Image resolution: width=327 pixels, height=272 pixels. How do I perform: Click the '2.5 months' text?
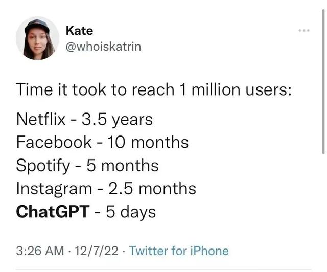tap(152, 189)
